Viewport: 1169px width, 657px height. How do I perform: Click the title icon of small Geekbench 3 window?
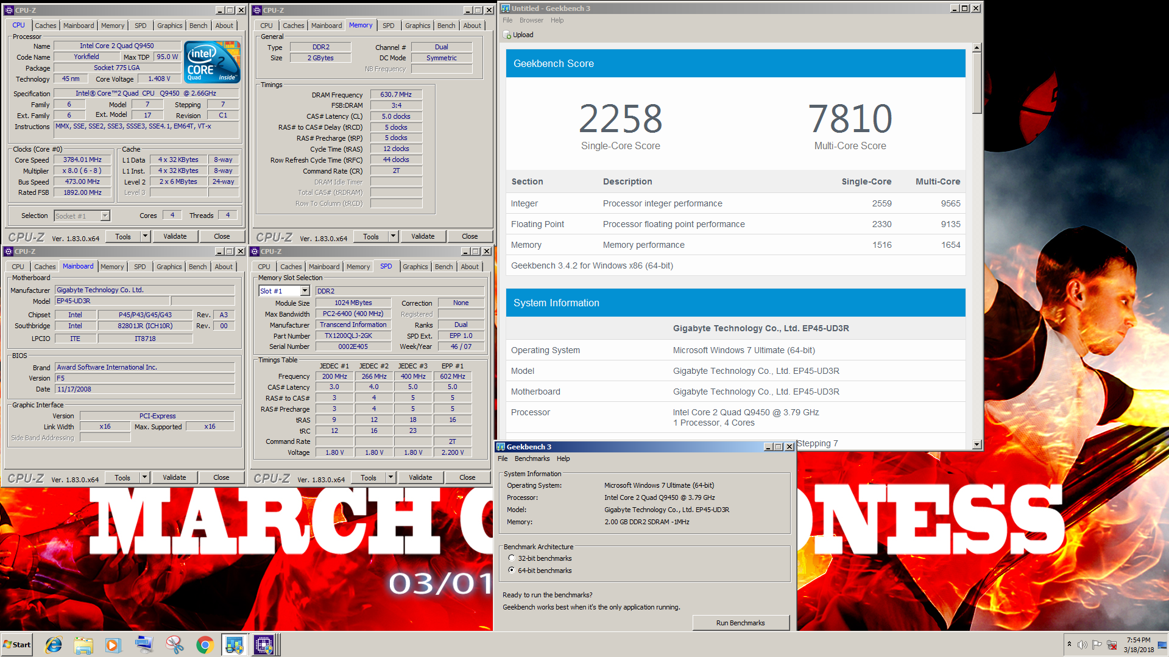point(501,447)
